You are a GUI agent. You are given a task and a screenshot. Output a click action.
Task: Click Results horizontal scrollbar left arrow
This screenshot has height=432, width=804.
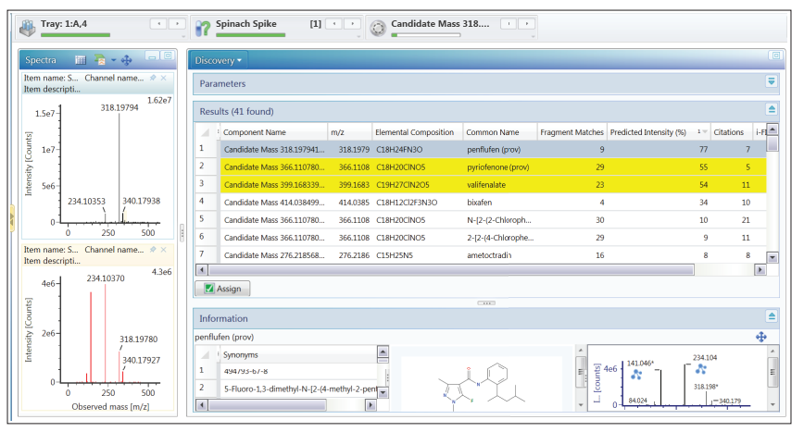click(202, 270)
